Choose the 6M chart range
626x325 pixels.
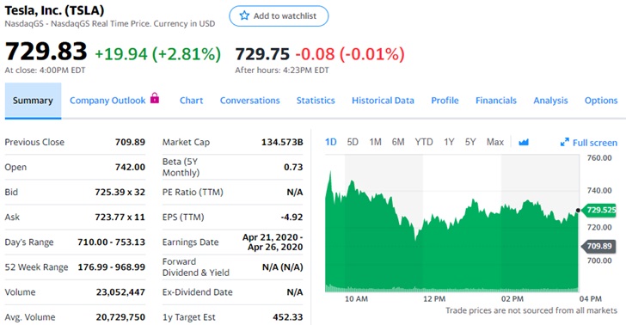398,142
